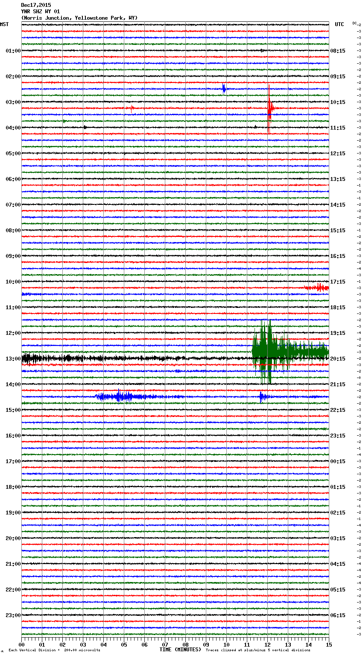This screenshot has height=656, width=363.
Task: Click the 09:00 MST hour label
Action: [x=13, y=256]
